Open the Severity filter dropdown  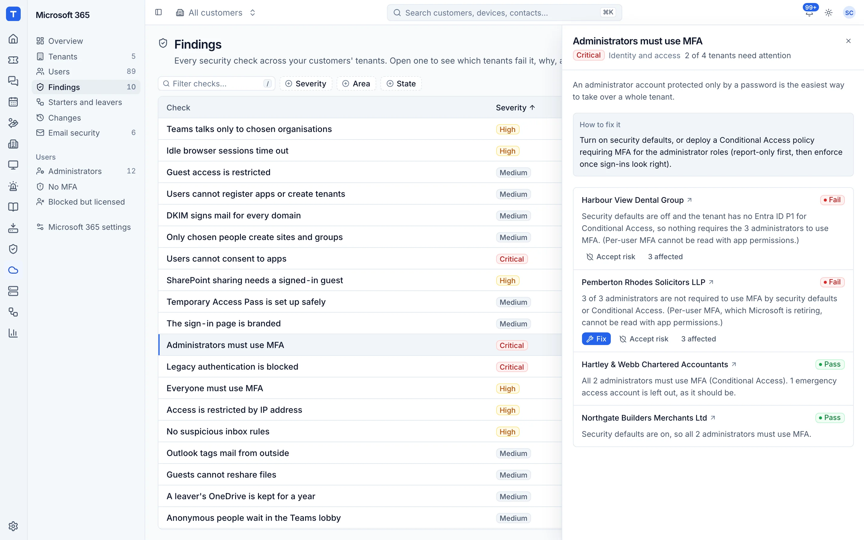coord(306,84)
